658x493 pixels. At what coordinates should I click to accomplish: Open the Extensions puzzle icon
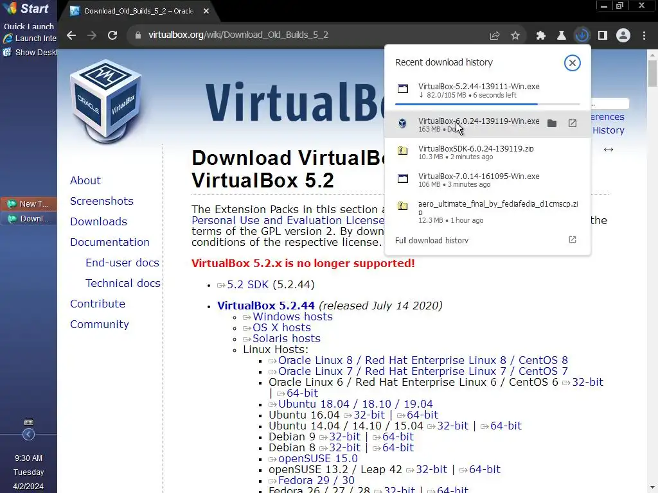[541, 36]
